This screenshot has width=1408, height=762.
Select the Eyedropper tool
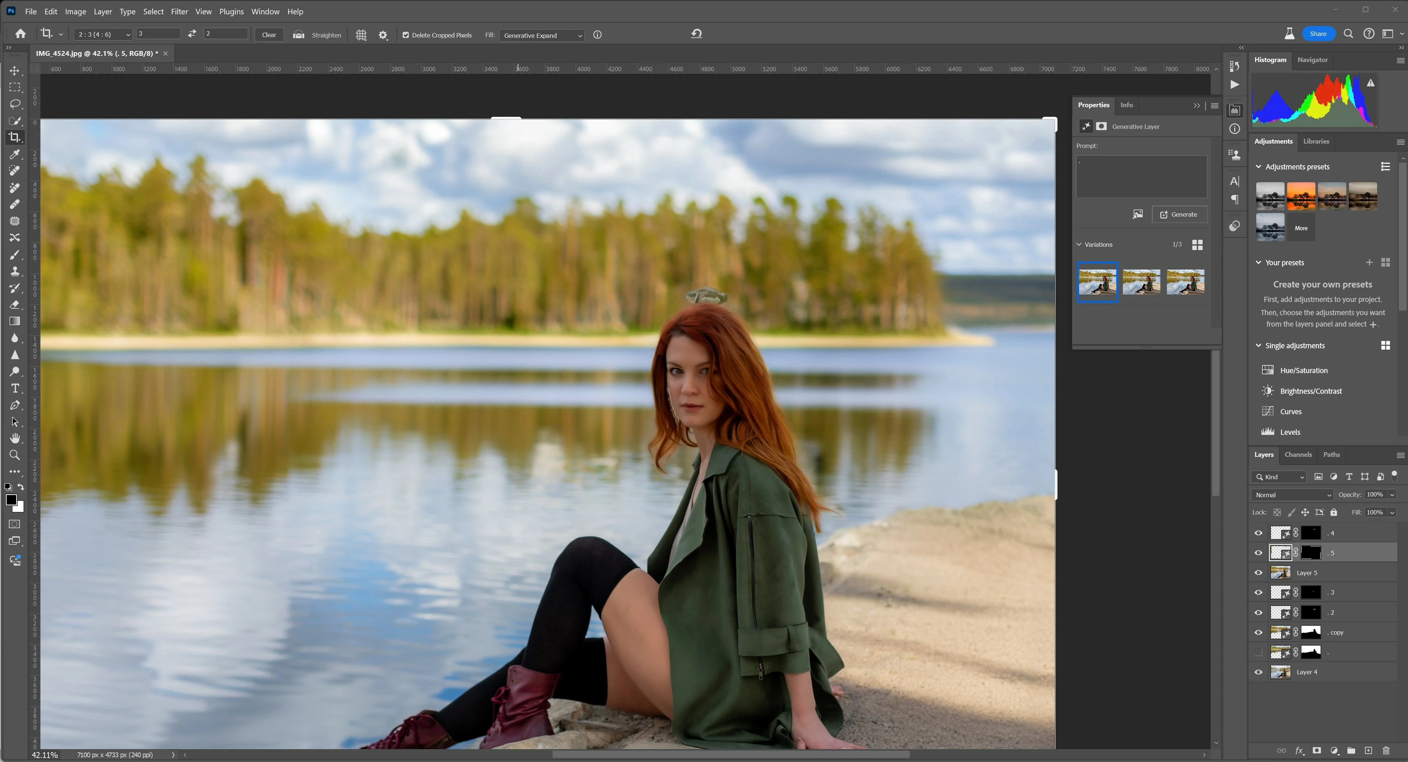[x=15, y=155]
